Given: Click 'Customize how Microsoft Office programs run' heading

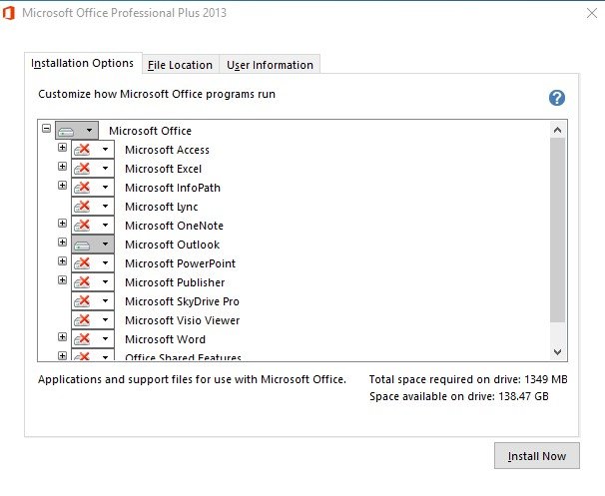Looking at the screenshot, I should pyautogui.click(x=157, y=94).
